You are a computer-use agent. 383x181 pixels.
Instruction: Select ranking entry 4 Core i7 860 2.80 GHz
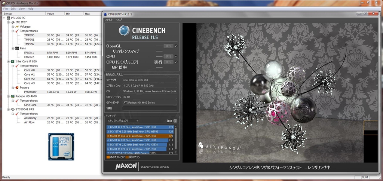pyautogui.click(x=140, y=140)
